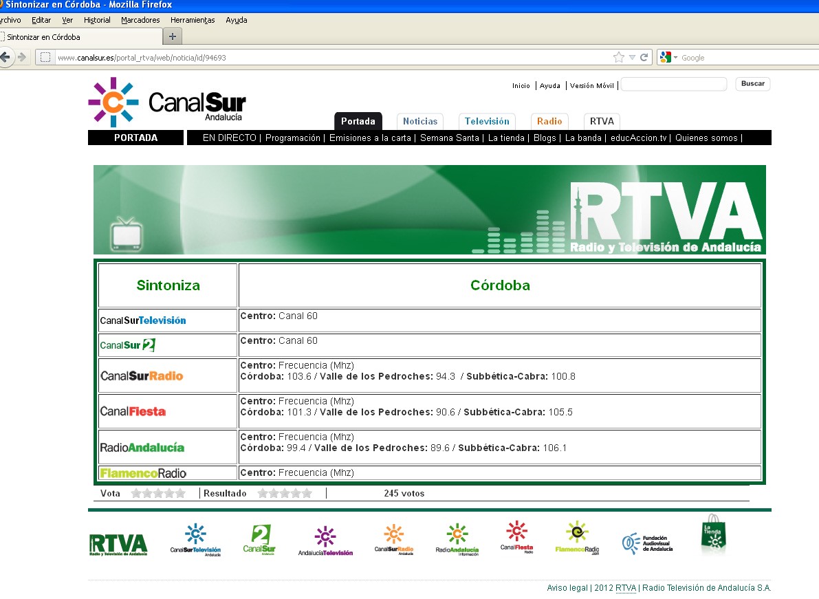Open a new tab with plus button
This screenshot has width=819, height=599.
[x=173, y=36]
